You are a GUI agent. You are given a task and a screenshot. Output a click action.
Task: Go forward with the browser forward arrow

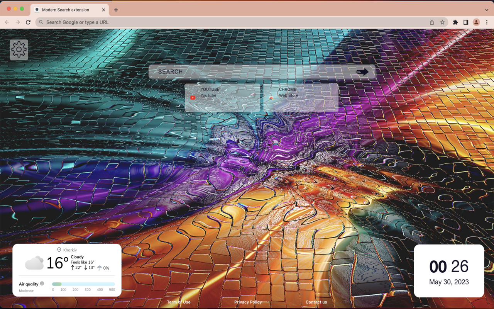click(17, 22)
